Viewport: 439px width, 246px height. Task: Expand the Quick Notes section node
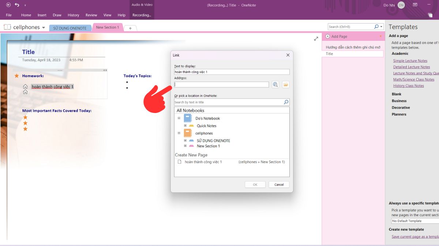coord(185,126)
